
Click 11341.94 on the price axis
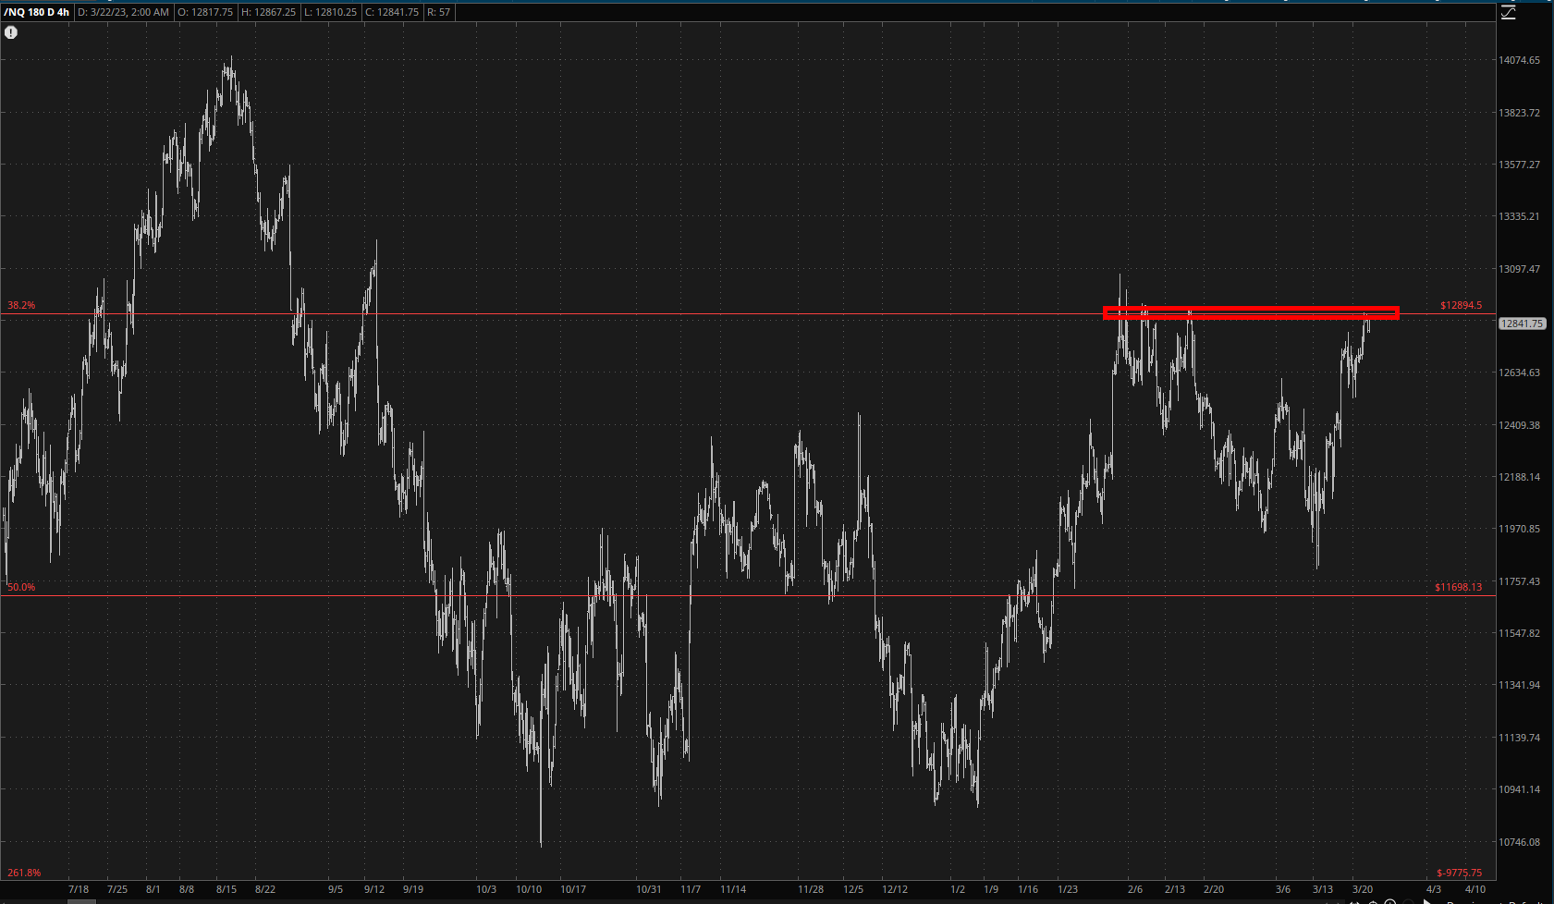(x=1519, y=685)
